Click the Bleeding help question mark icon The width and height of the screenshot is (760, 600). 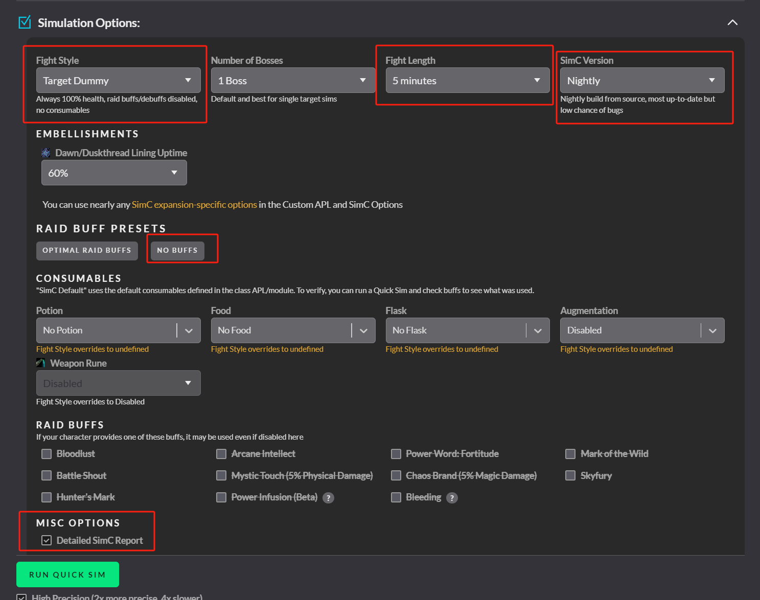coord(452,498)
